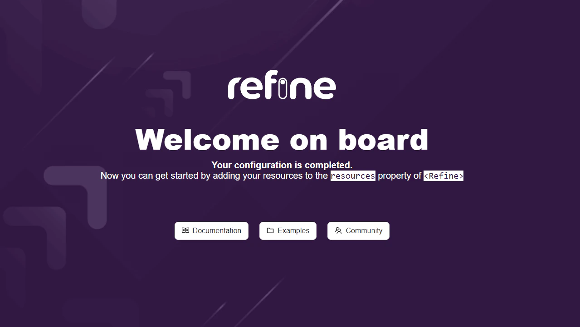Click the configuration completed message
This screenshot has height=327, width=580.
coord(282,165)
